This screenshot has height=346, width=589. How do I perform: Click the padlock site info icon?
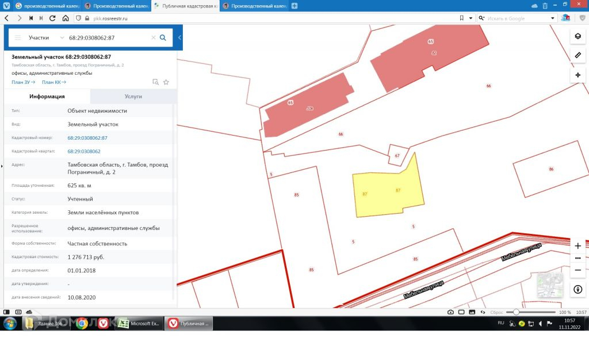(87, 18)
